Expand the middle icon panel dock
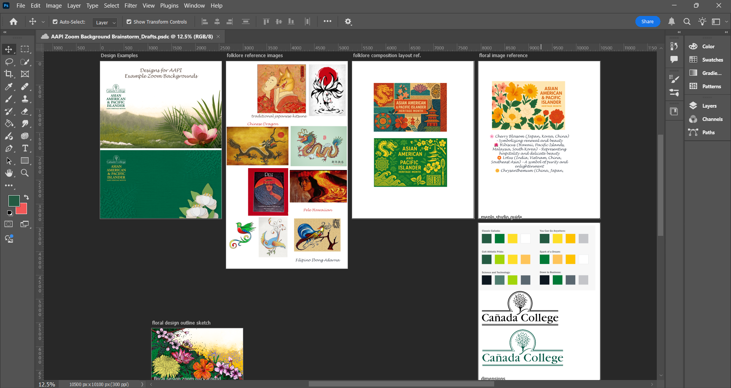The height and width of the screenshot is (388, 731). tap(679, 32)
